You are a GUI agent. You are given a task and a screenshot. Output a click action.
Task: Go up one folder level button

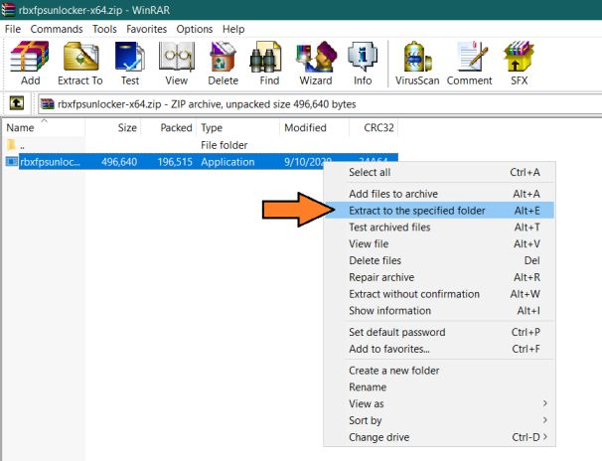coord(17,103)
